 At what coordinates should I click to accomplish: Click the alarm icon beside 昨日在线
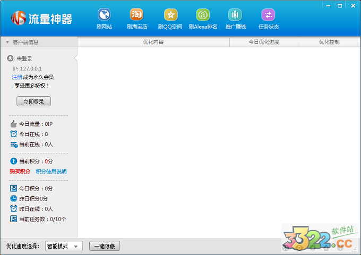click(14, 208)
